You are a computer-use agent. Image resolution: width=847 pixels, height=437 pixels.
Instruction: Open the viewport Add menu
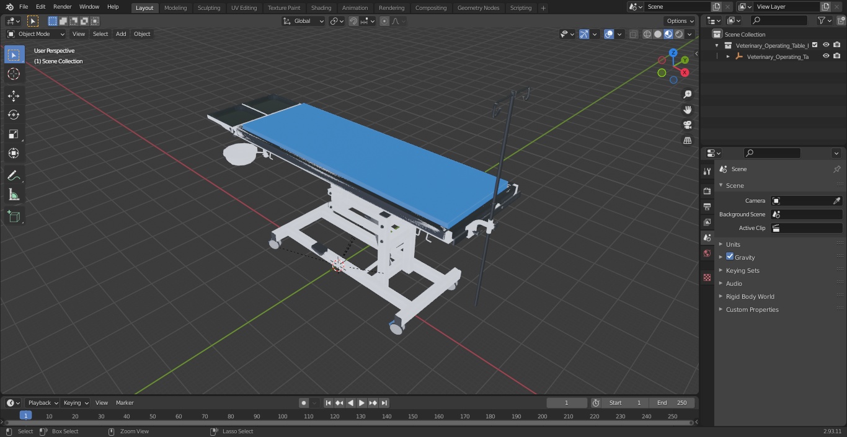point(121,34)
